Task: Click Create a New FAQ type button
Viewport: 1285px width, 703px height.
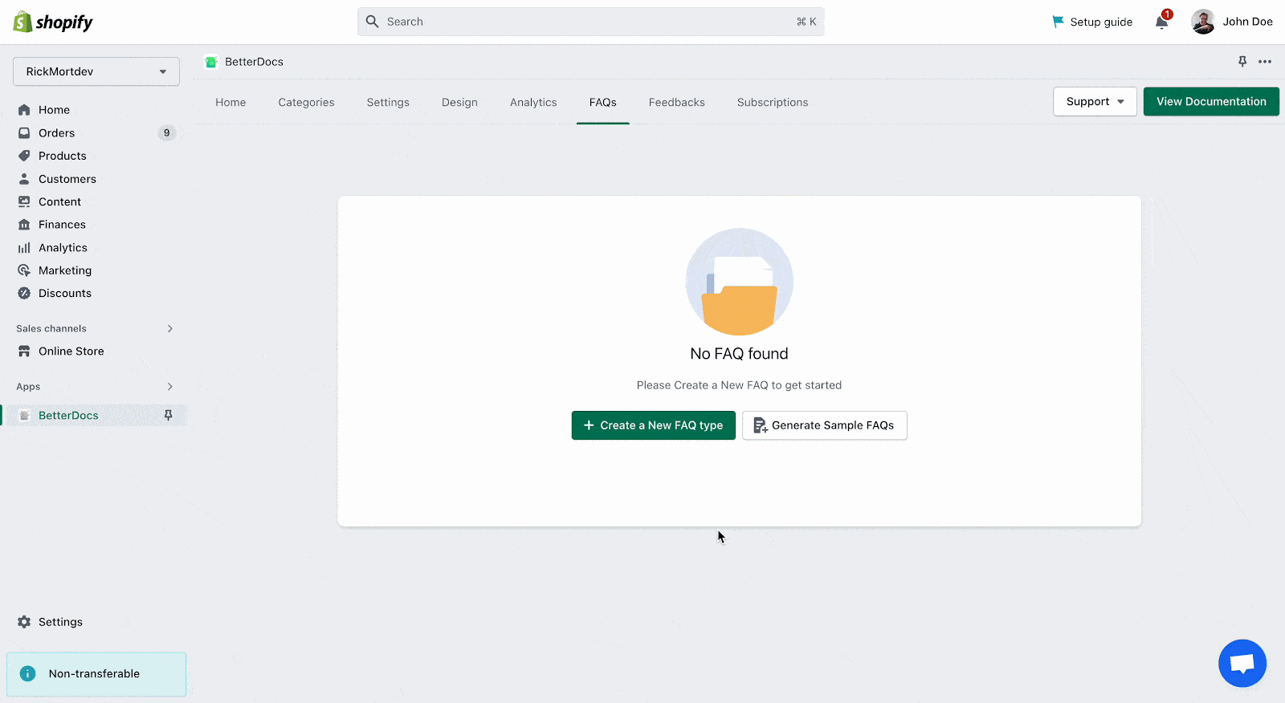Action: coord(653,425)
